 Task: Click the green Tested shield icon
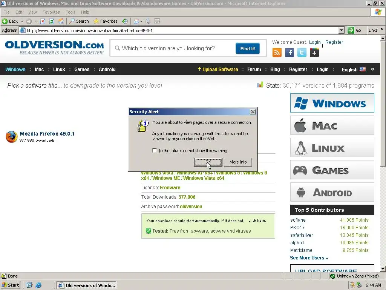point(148,231)
